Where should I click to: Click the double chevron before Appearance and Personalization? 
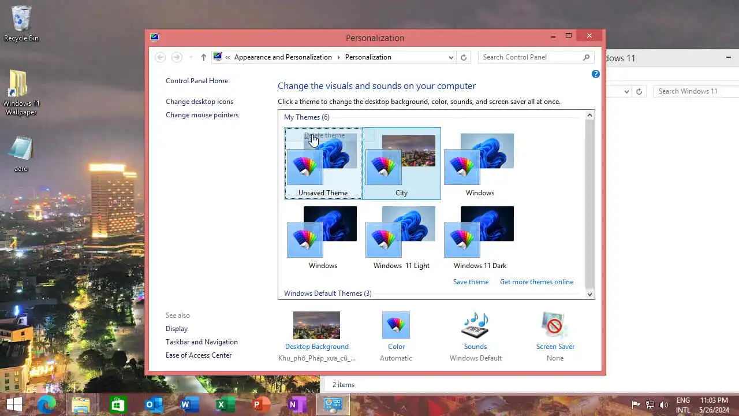(x=228, y=57)
